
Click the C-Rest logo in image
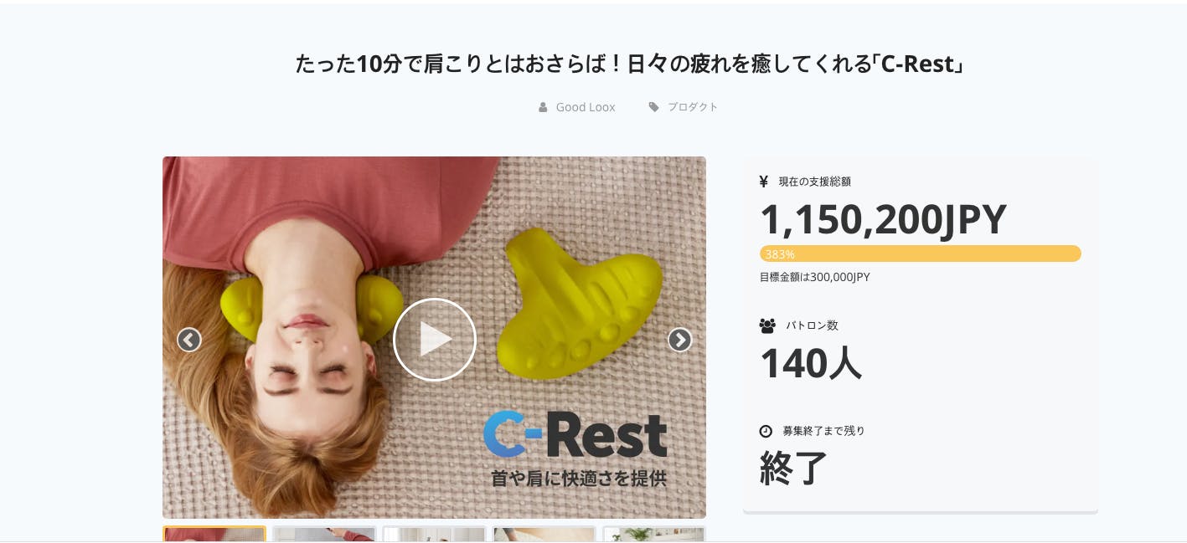pos(575,434)
